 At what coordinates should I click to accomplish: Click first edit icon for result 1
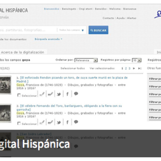[42, 94]
